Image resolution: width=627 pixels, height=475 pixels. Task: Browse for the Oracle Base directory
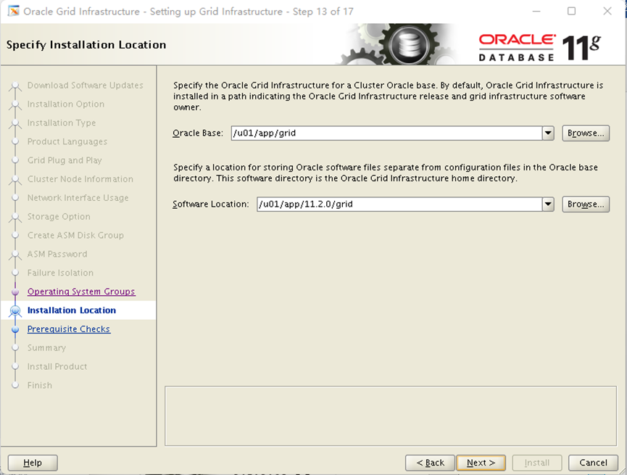[x=586, y=133]
